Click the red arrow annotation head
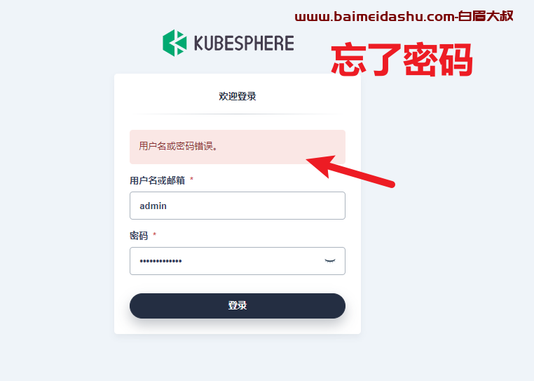Screen dimensions: 534x381 (320, 165)
